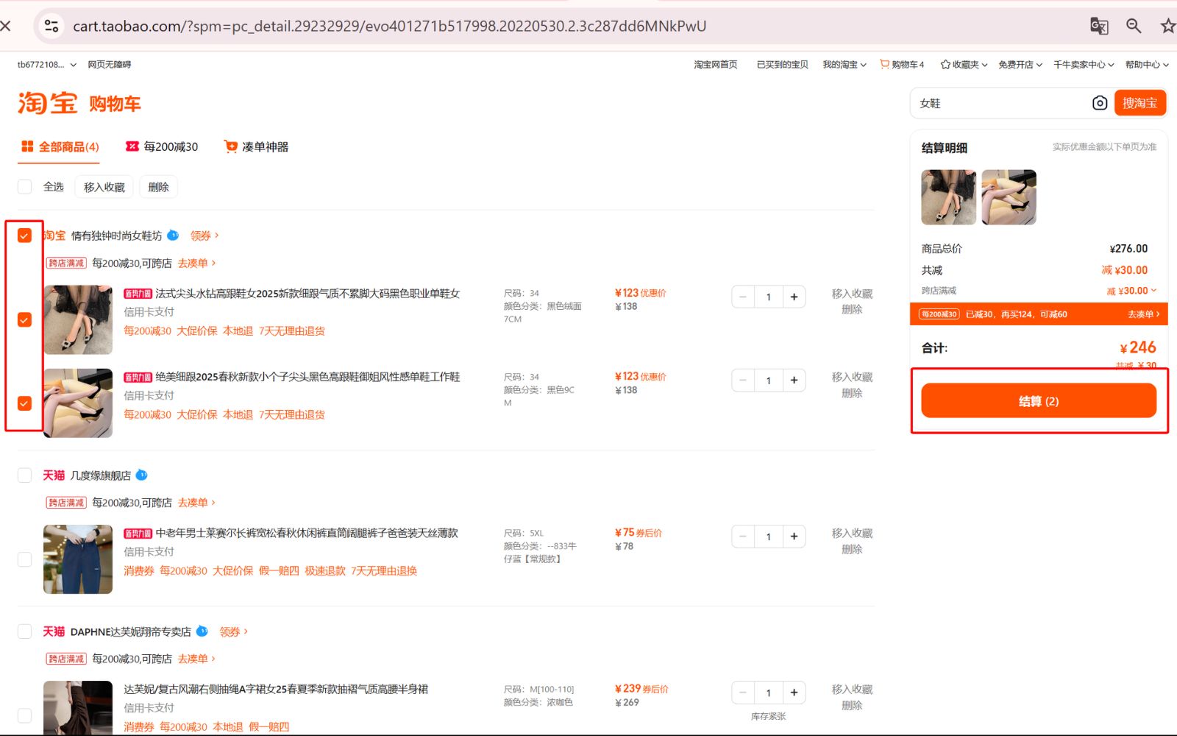Click the 天猫 logo for DAPHNE store
The height and width of the screenshot is (736, 1177).
point(54,631)
